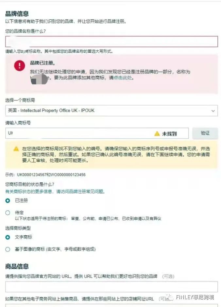Click the brand official website URL field
Image resolution: width=221 pixels, height=307 pixels.
pyautogui.click(x=111, y=287)
